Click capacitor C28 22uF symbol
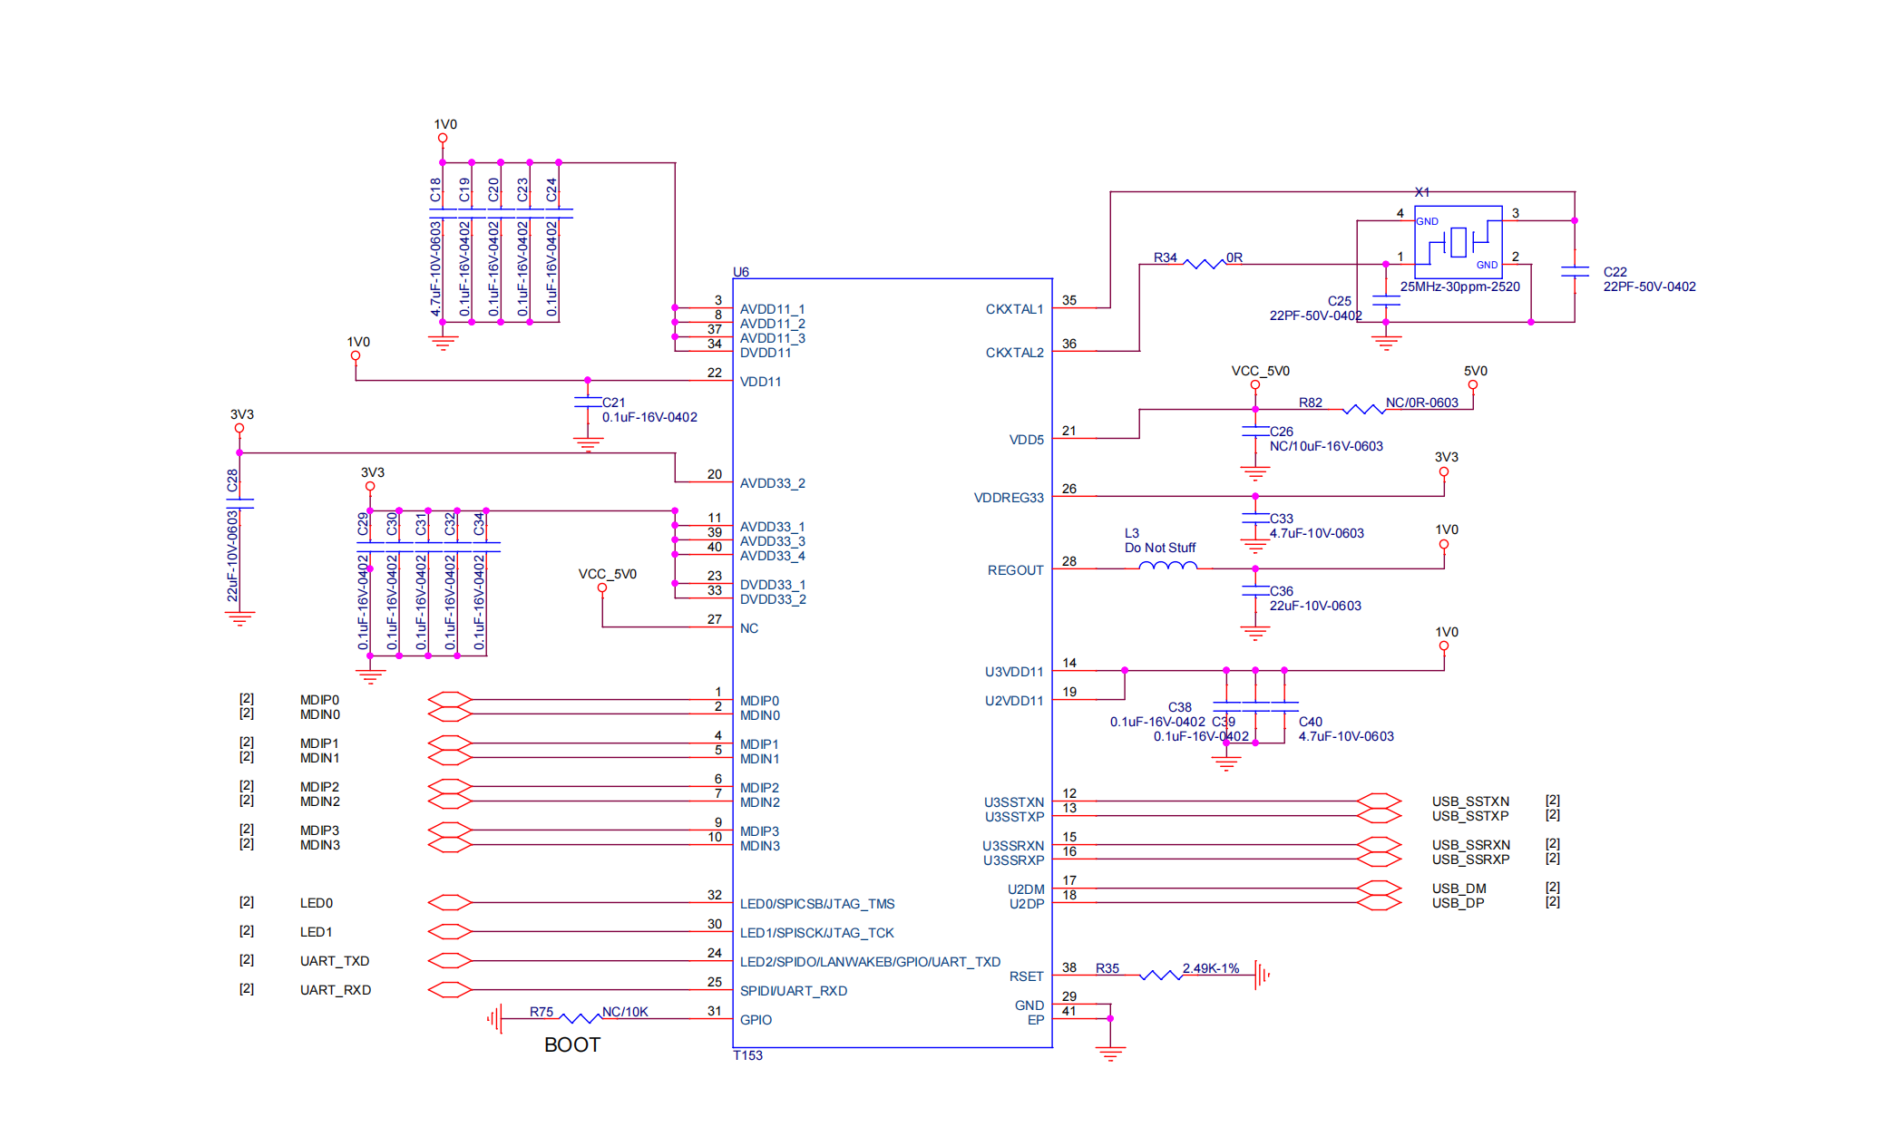The width and height of the screenshot is (1883, 1146). pyautogui.click(x=239, y=503)
